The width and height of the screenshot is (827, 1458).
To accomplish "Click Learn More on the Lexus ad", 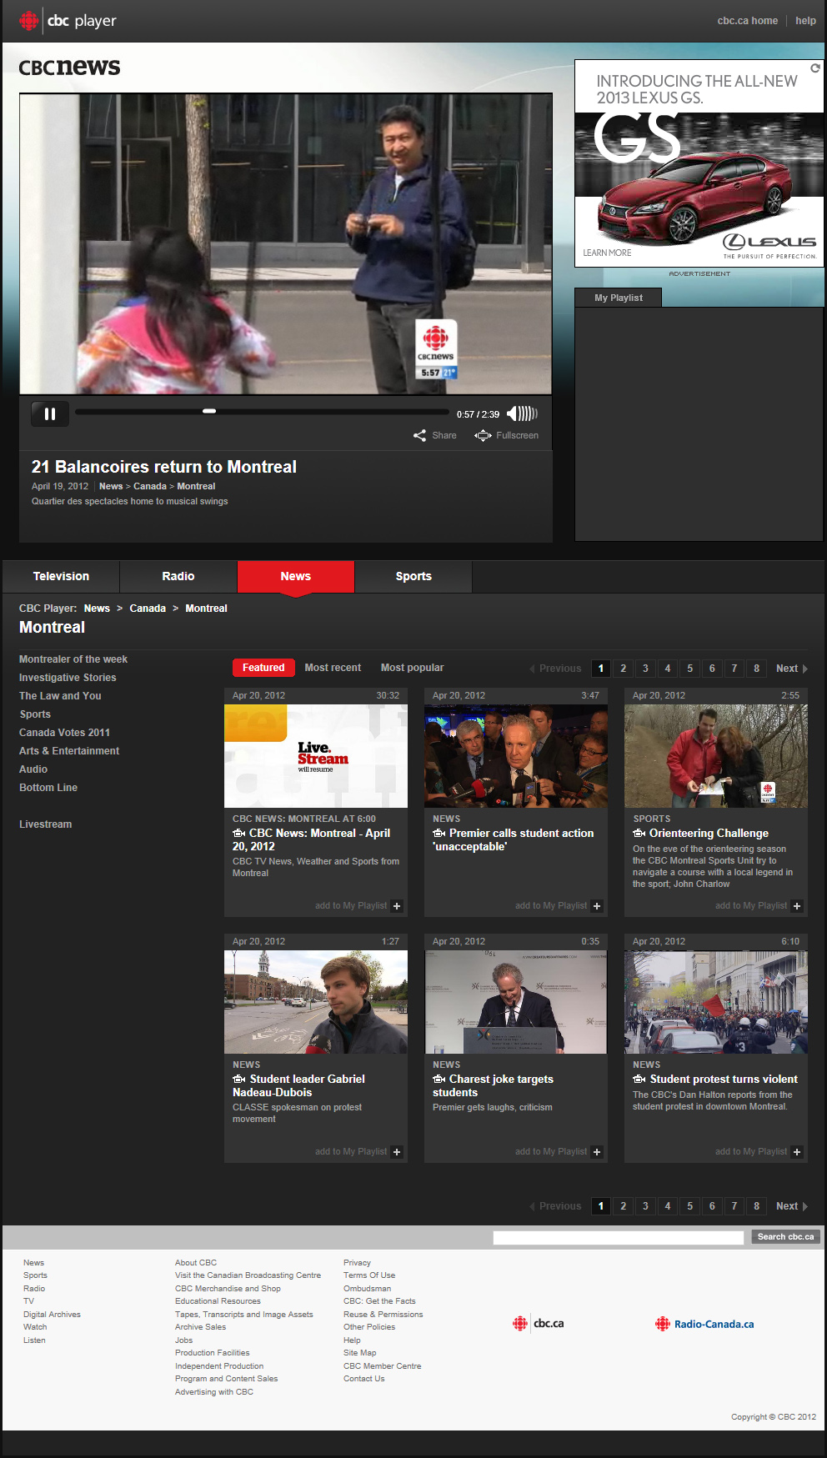I will pos(607,253).
